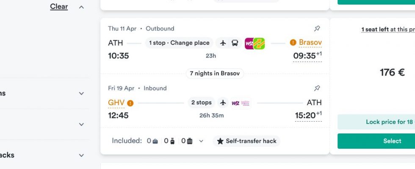This screenshot has width=415, height=169.
Task: Pin the inbound Fri 19 Apr flight
Action: pyautogui.click(x=317, y=88)
